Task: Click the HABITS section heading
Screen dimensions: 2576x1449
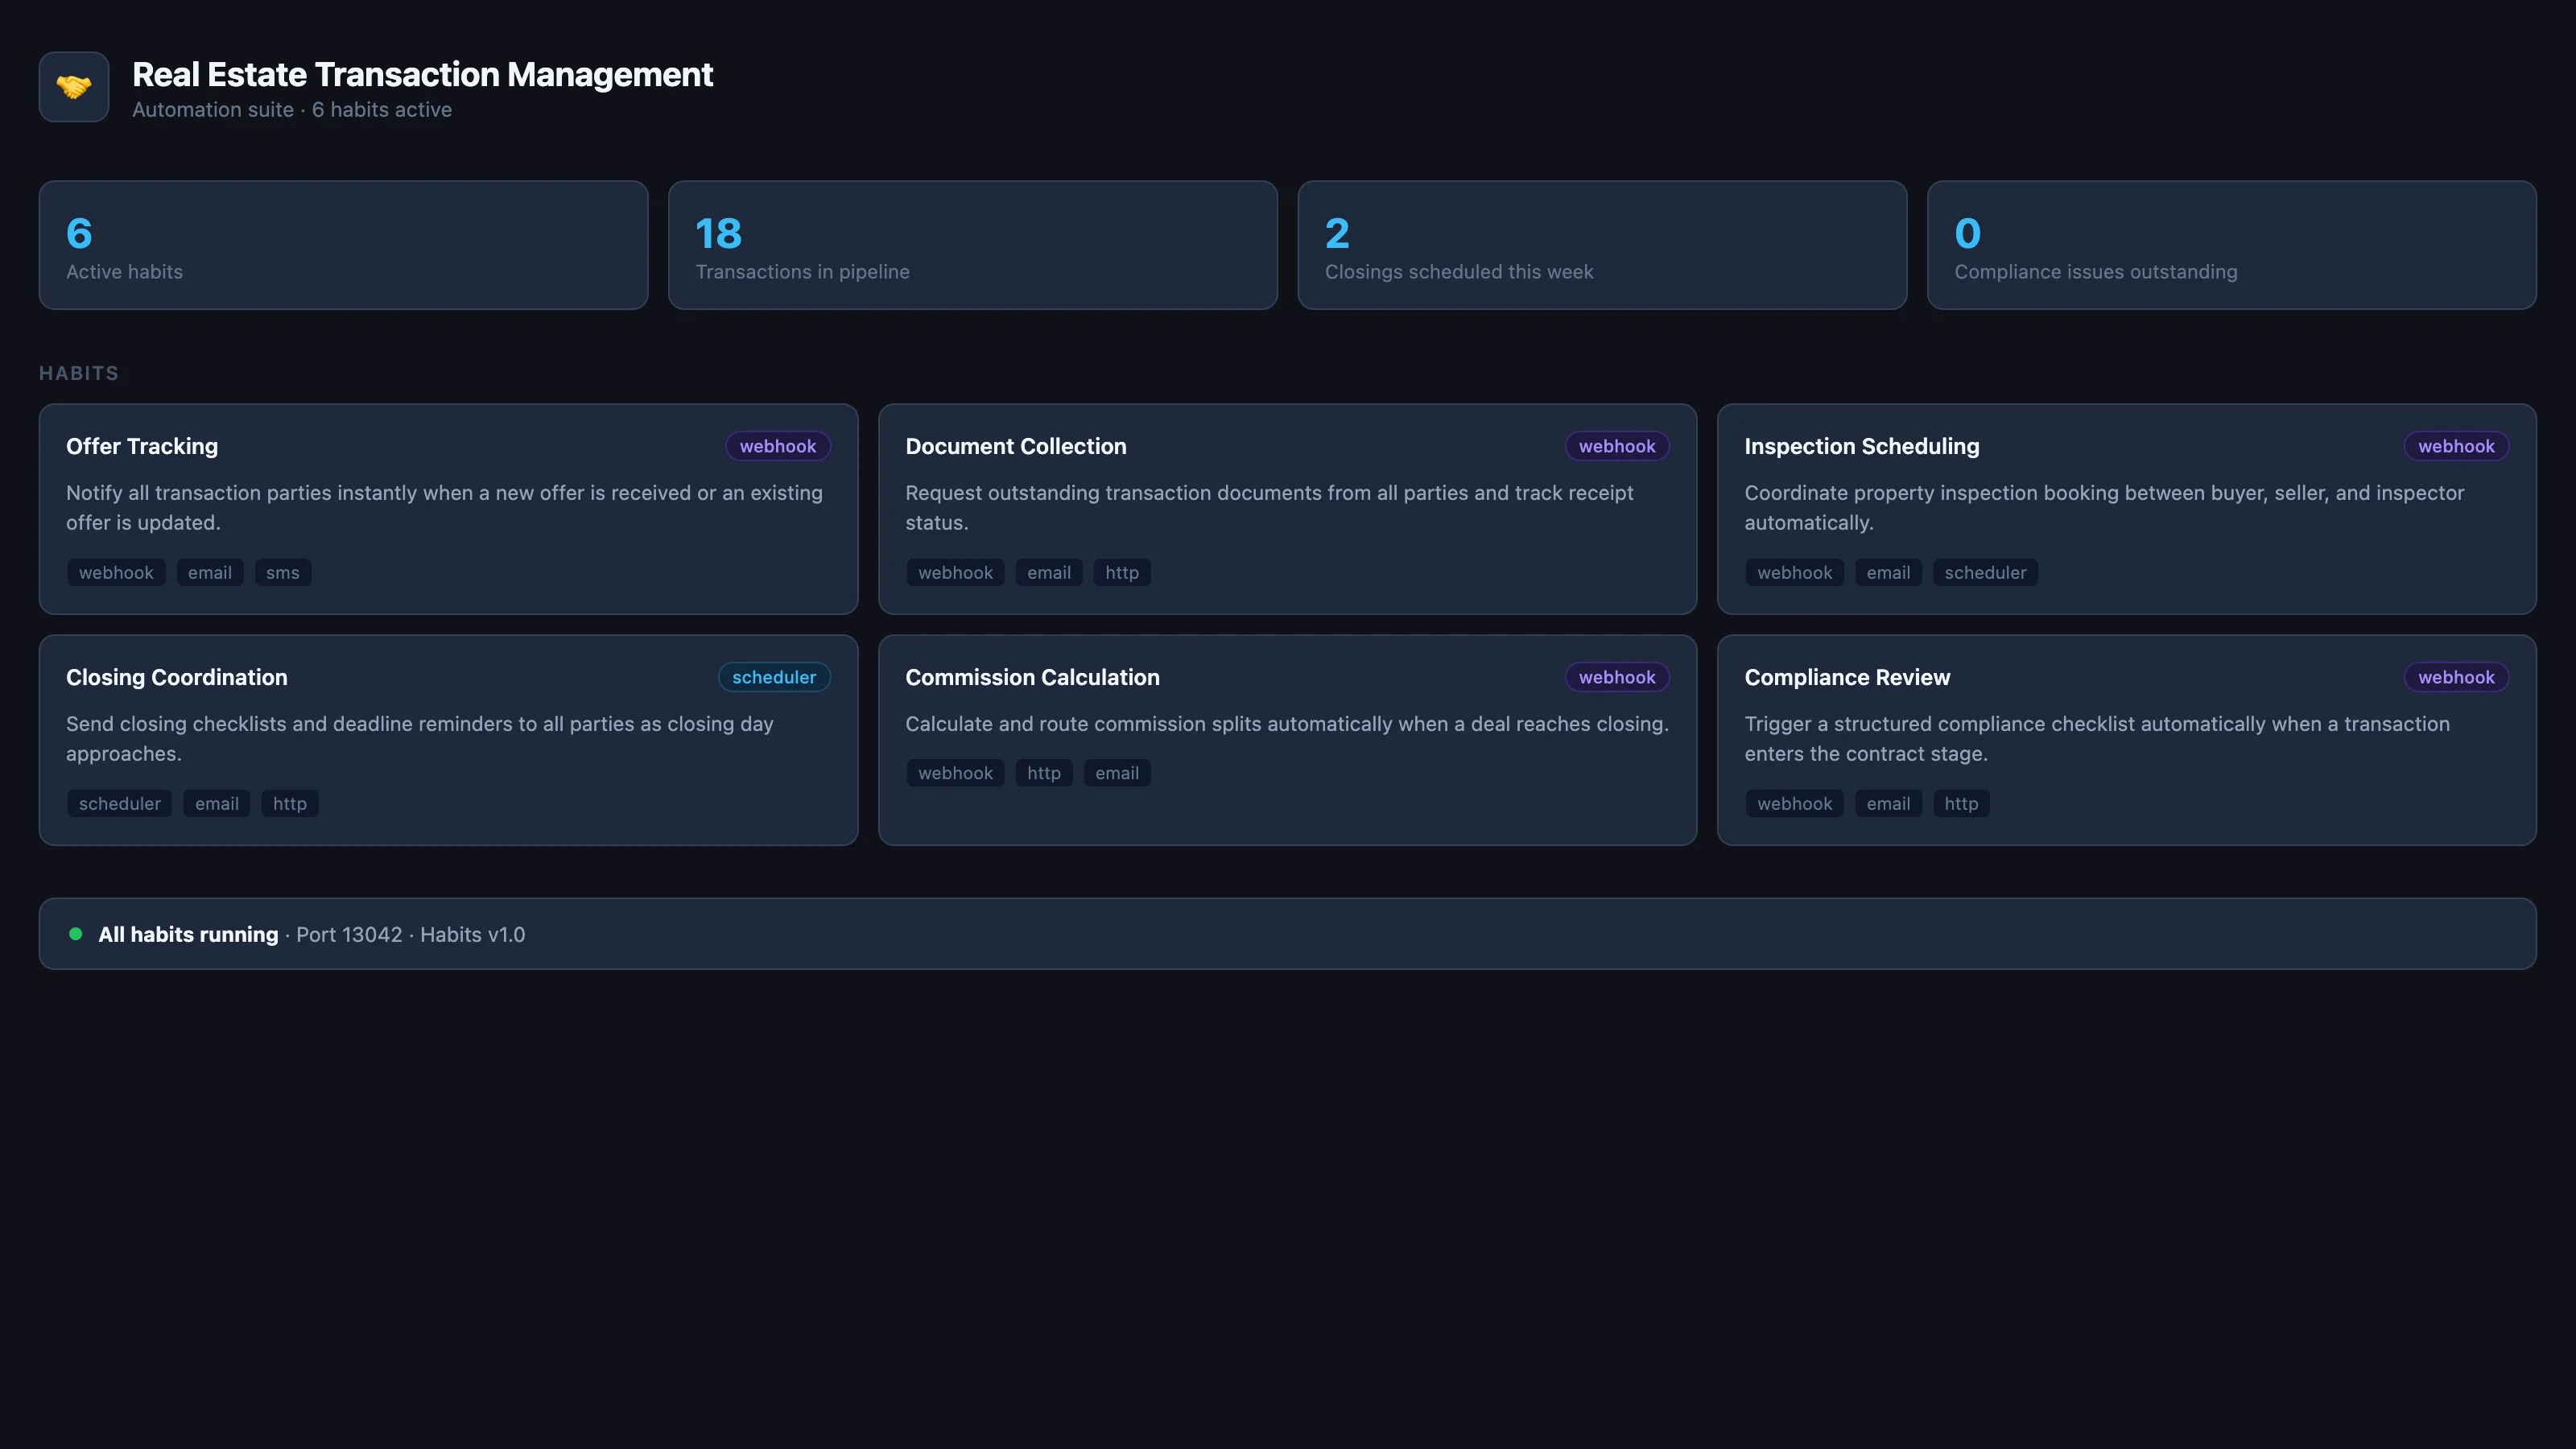Action: point(79,373)
